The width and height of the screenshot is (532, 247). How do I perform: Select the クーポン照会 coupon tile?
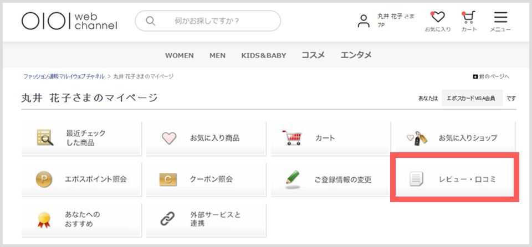206,179
